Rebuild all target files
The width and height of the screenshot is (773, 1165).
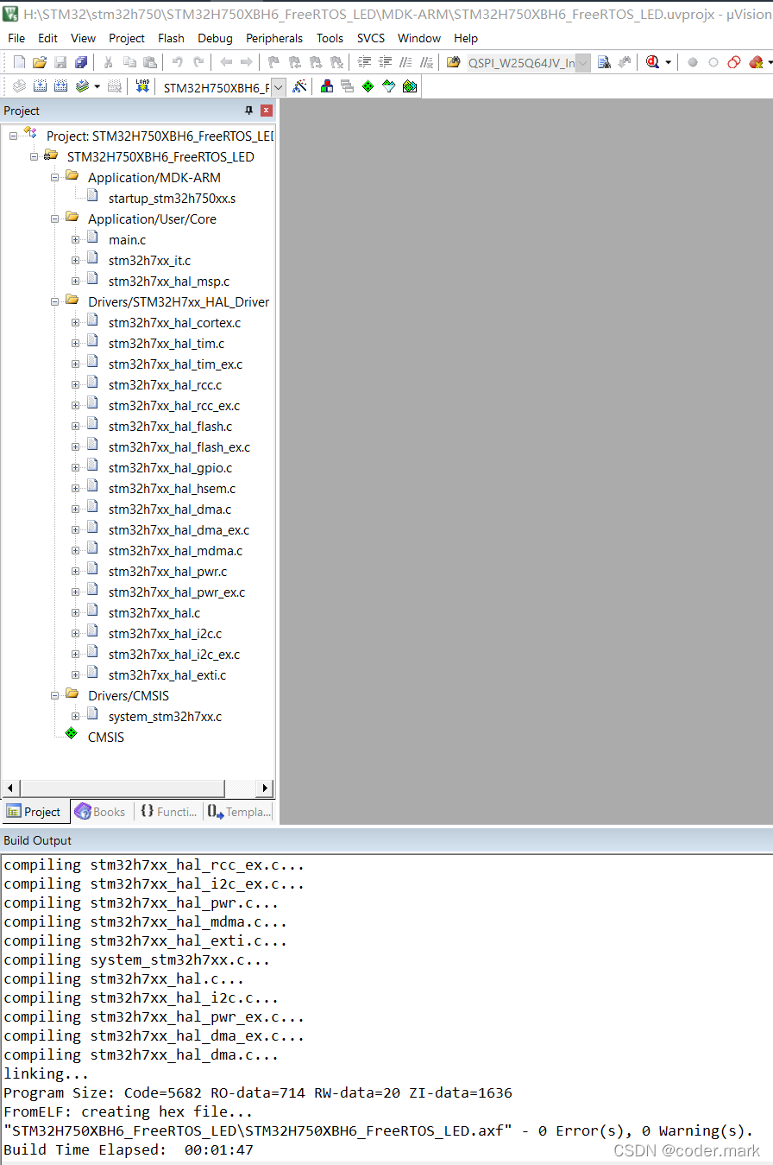tap(60, 86)
